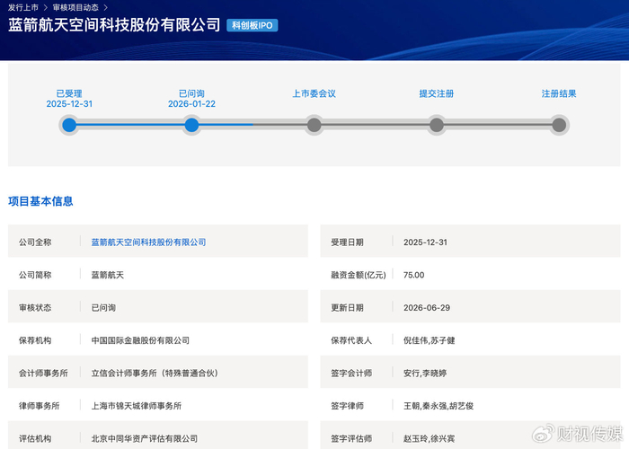Image resolution: width=629 pixels, height=449 pixels.
Task: Select the 中国国际金融股份有限公司 sponsor value
Action: coord(140,340)
